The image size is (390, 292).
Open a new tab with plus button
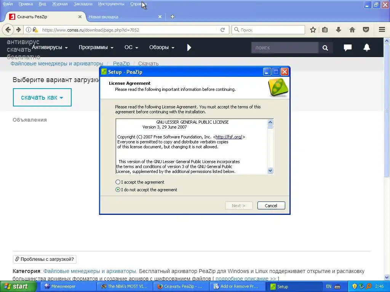pyautogui.click(x=173, y=17)
